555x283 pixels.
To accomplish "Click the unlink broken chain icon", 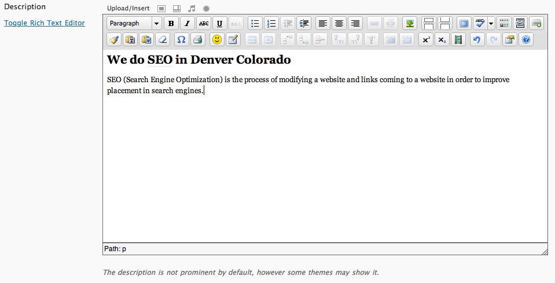I will pos(391,23).
